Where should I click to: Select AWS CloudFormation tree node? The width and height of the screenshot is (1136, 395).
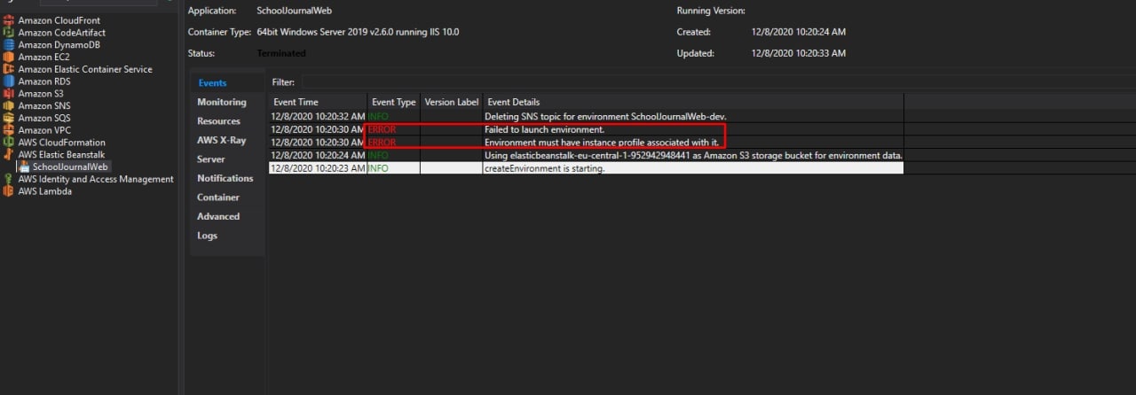[x=62, y=143]
